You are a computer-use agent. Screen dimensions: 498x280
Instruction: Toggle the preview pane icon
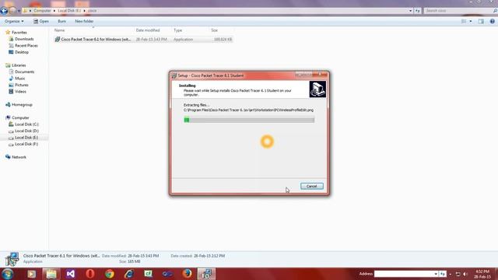(x=481, y=21)
